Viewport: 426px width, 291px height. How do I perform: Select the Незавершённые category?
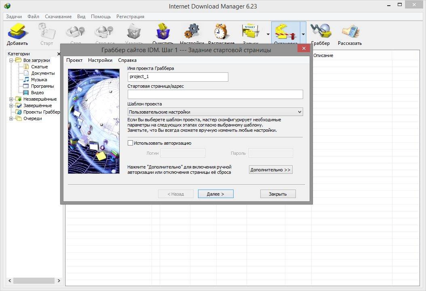[40, 99]
